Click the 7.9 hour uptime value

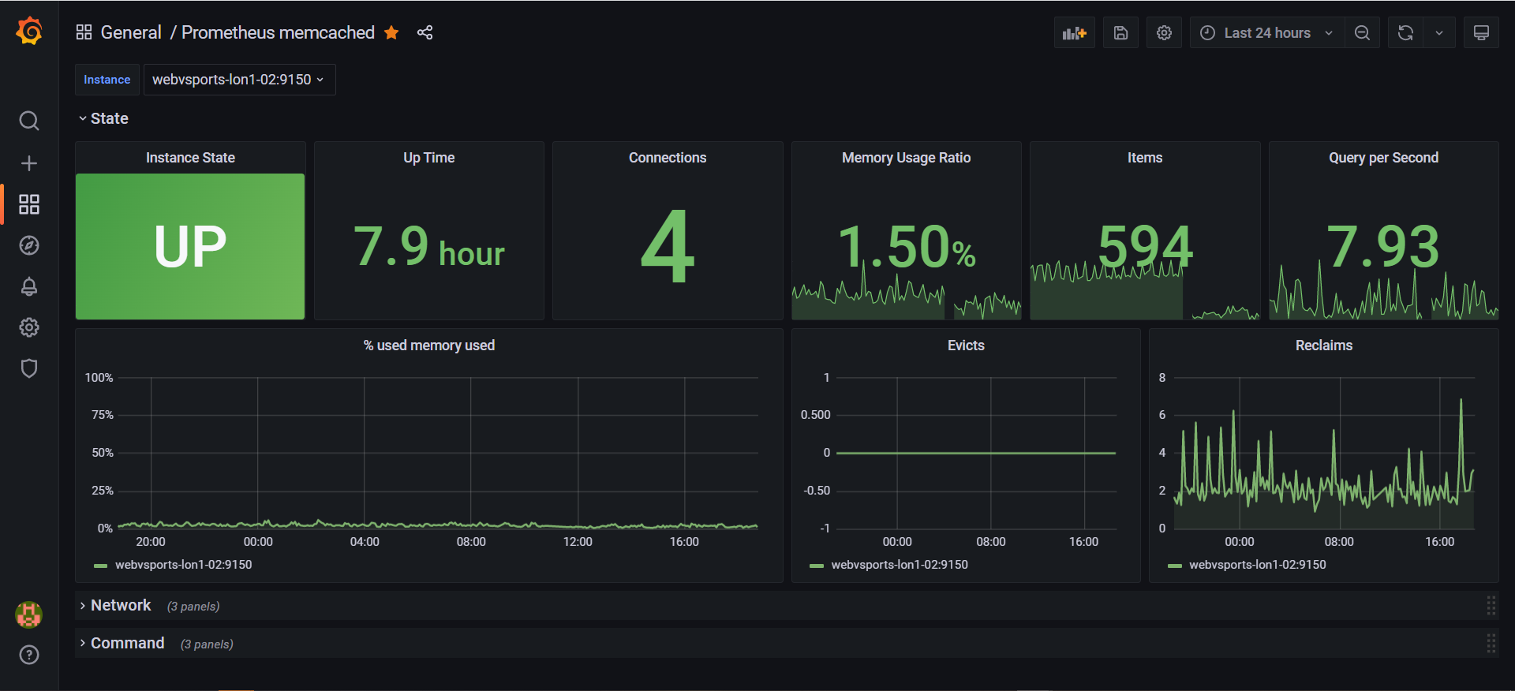point(429,247)
